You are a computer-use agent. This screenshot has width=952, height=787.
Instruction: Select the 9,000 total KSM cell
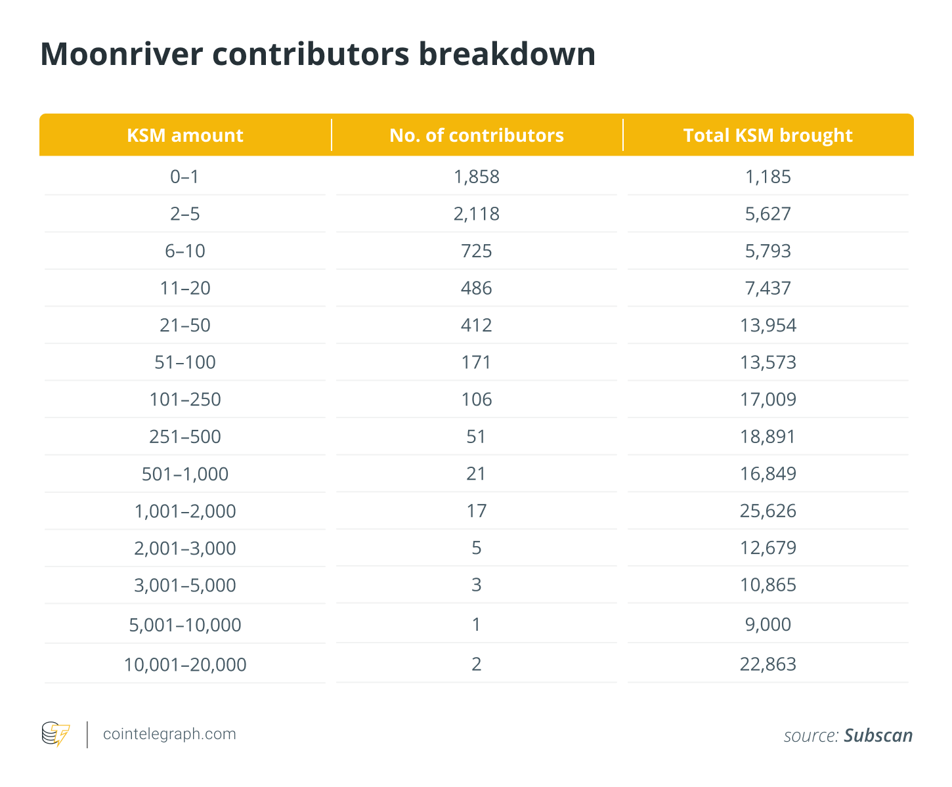point(768,624)
